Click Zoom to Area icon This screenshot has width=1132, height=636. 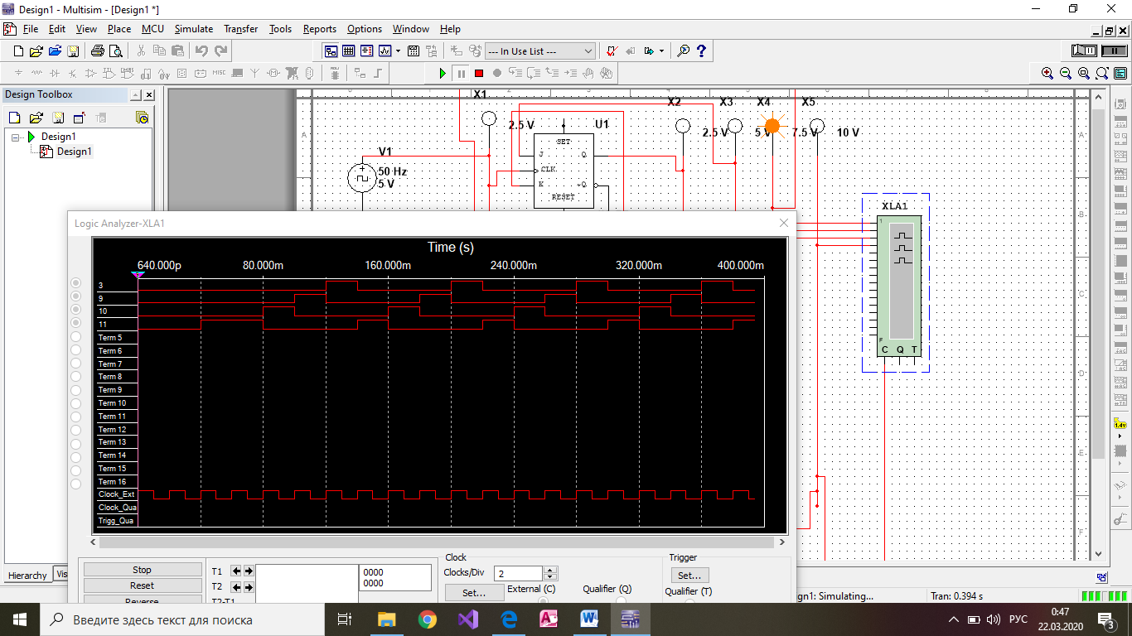[1084, 74]
